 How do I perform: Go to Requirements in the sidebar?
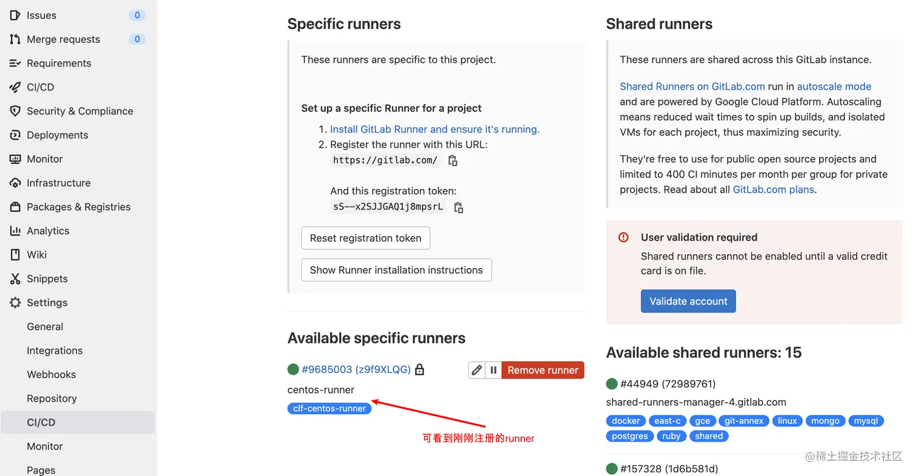pyautogui.click(x=59, y=63)
